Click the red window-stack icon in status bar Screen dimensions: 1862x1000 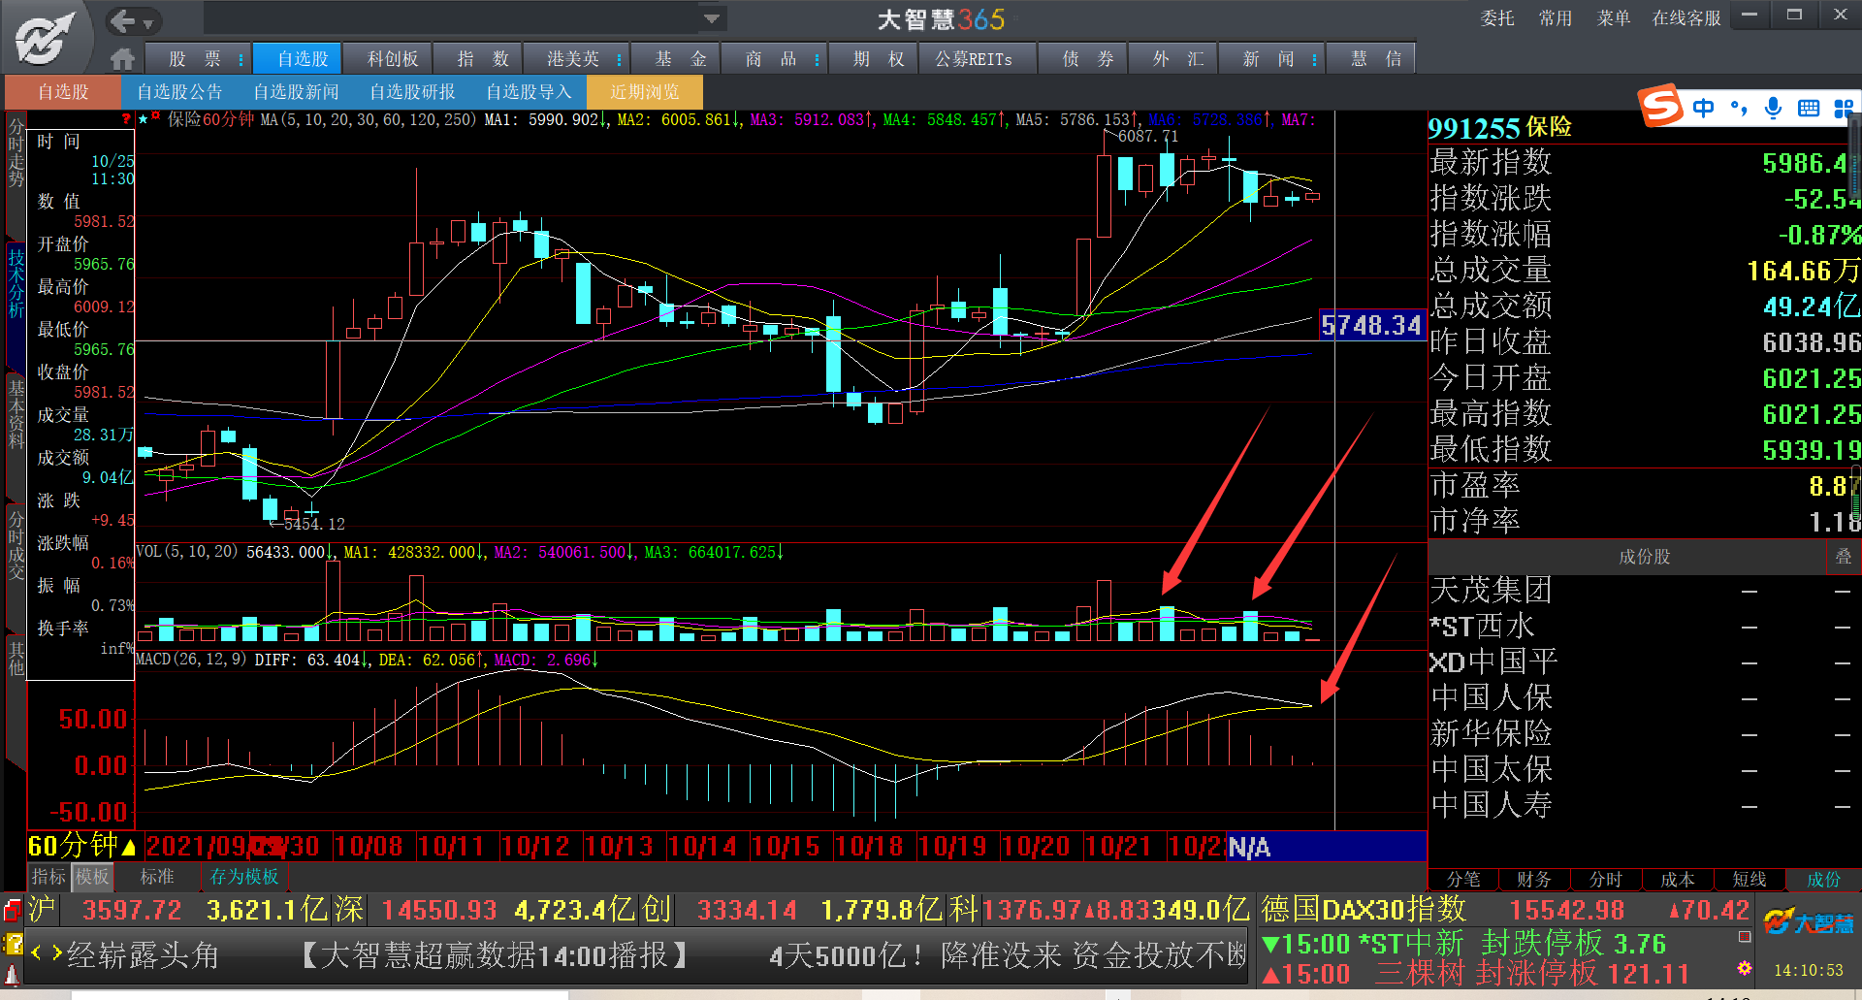(13, 910)
